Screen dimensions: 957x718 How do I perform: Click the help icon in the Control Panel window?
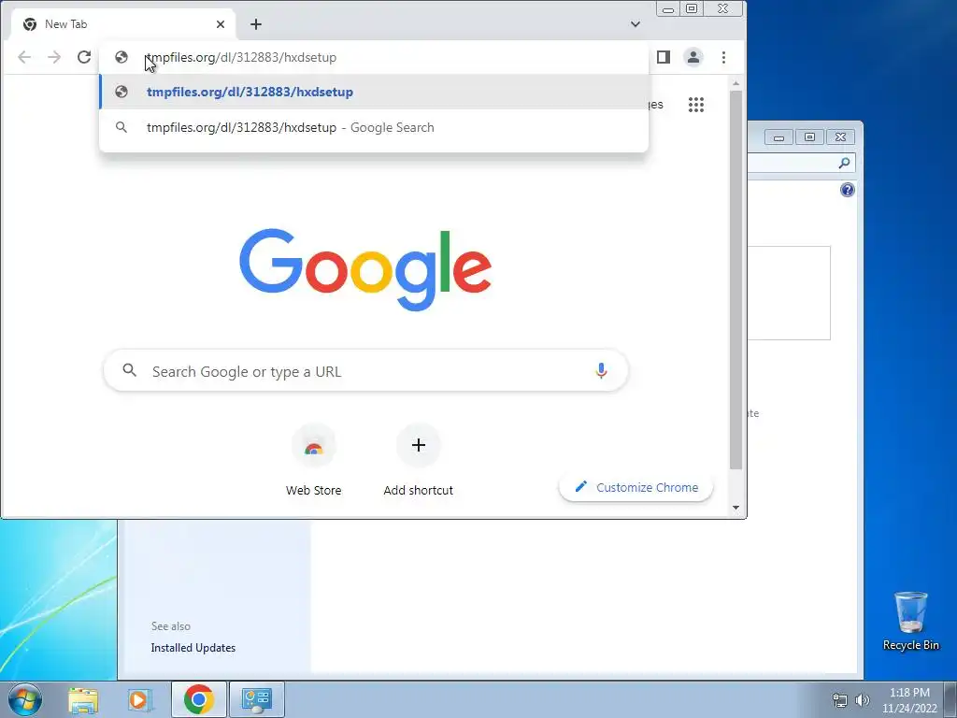847,191
